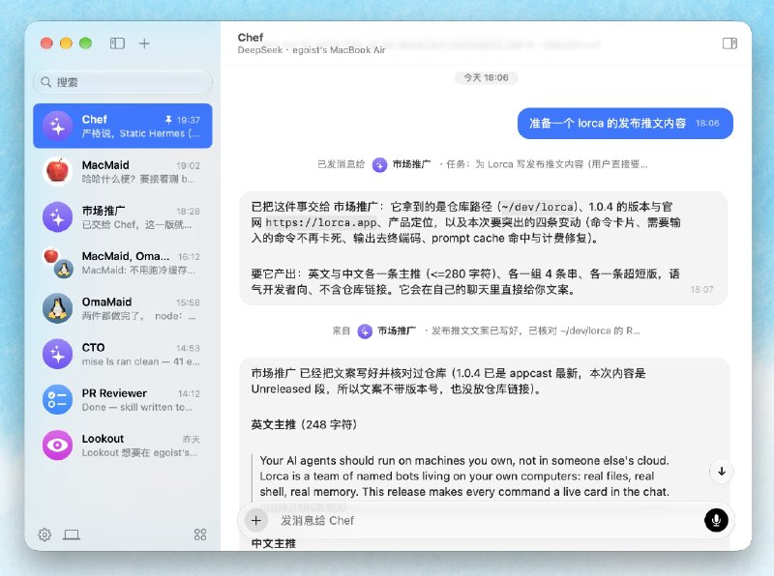Screen dimensions: 774x576
Task: Click 市场推广 icon in 已发消息给 line
Action: (379, 164)
